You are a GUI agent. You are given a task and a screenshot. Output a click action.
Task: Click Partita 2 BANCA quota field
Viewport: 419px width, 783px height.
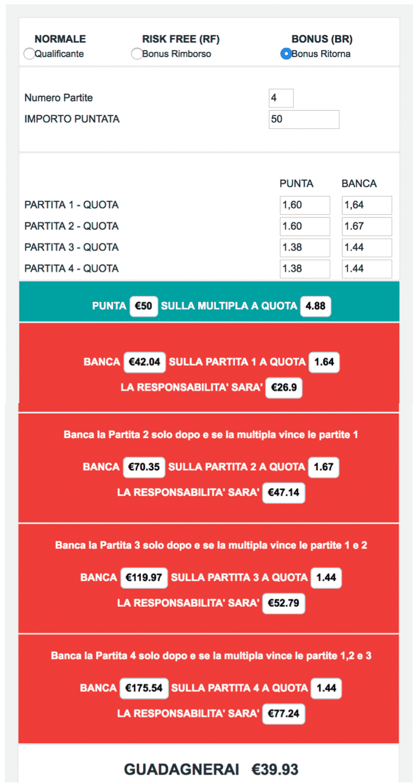[367, 226]
